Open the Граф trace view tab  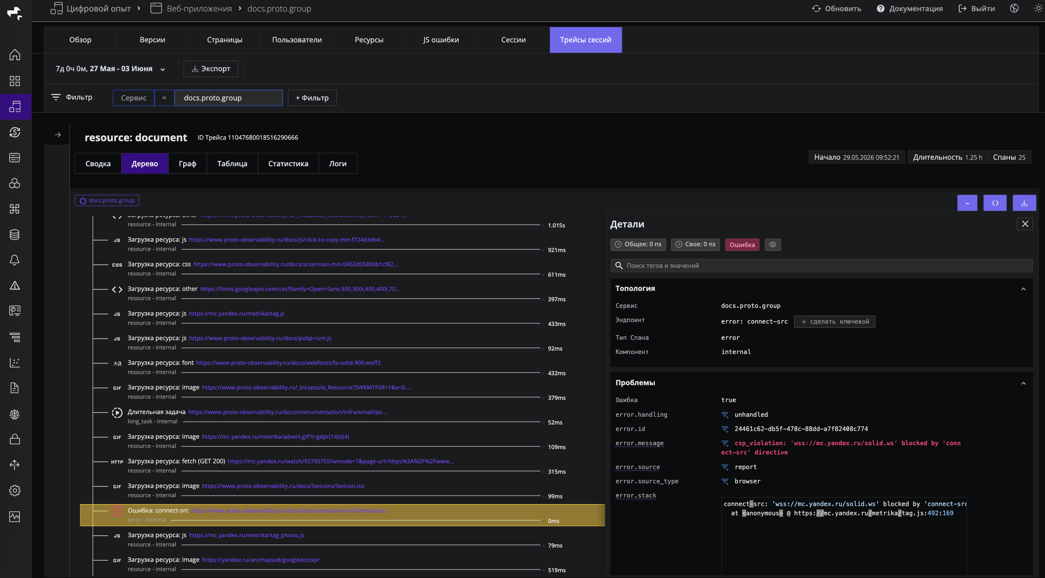click(x=187, y=164)
